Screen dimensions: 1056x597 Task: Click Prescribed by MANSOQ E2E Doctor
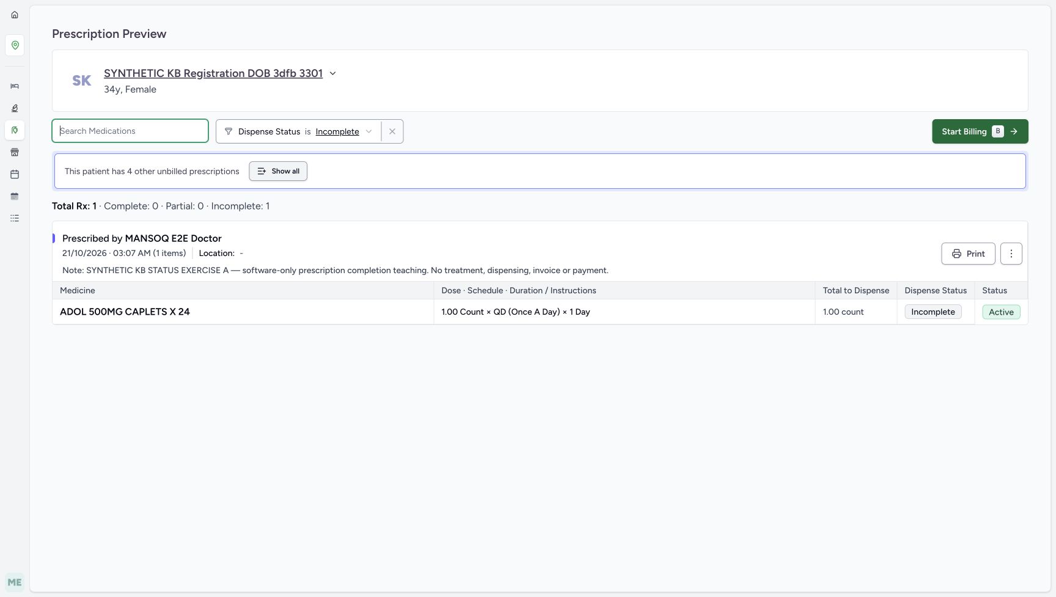coord(142,238)
